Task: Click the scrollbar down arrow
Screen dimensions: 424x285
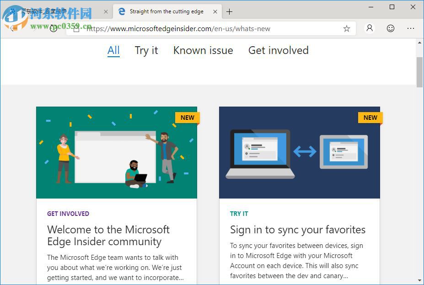Action: click(419, 280)
